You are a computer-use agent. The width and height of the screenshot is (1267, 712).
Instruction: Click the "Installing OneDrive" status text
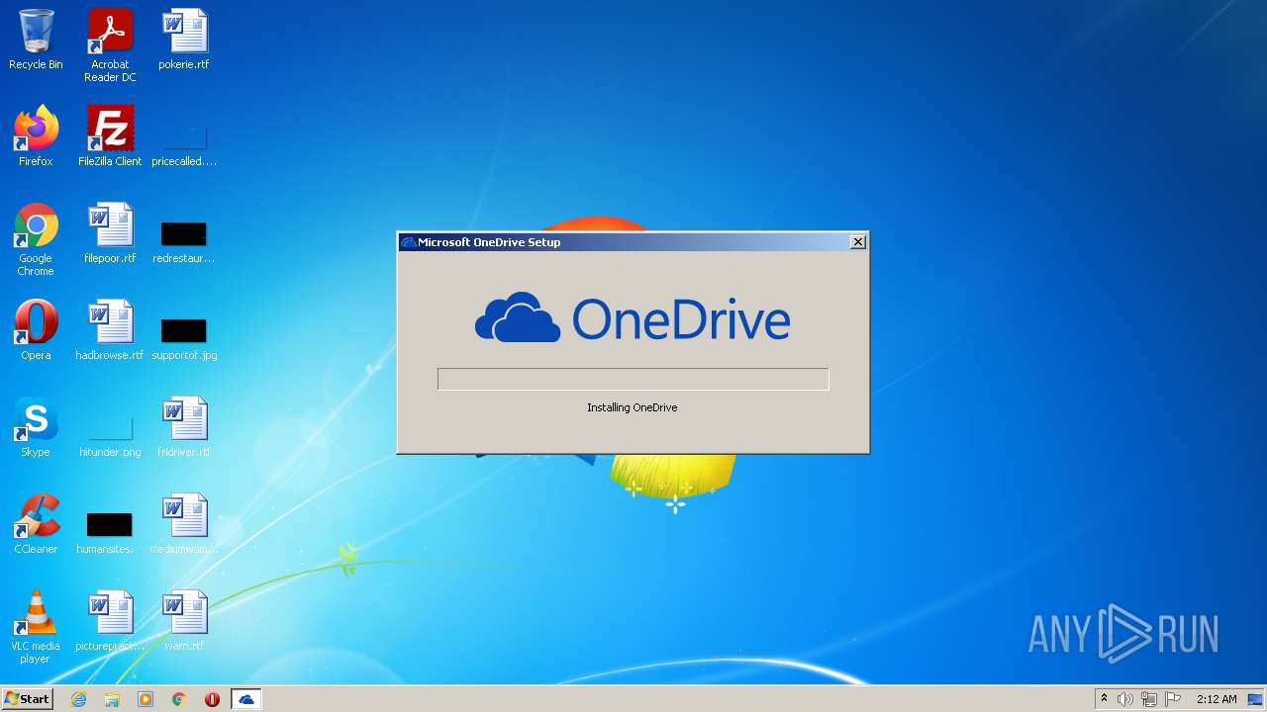[633, 407]
